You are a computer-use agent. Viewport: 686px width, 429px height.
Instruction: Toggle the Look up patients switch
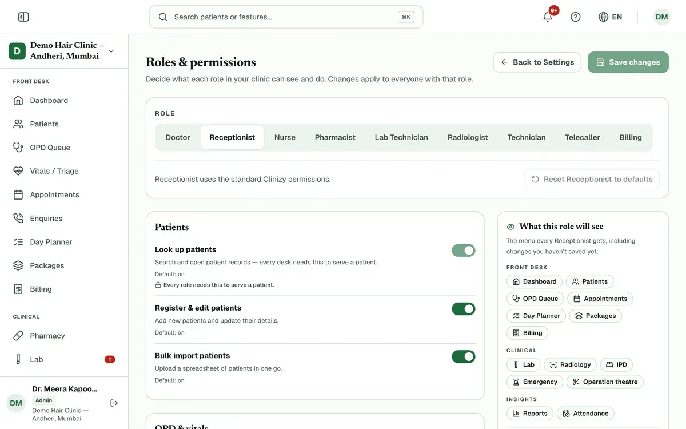(x=464, y=251)
